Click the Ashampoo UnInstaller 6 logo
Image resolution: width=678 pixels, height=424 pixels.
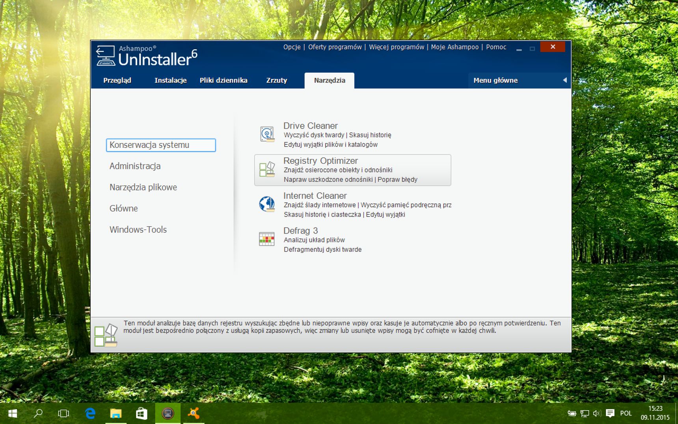coord(146,56)
